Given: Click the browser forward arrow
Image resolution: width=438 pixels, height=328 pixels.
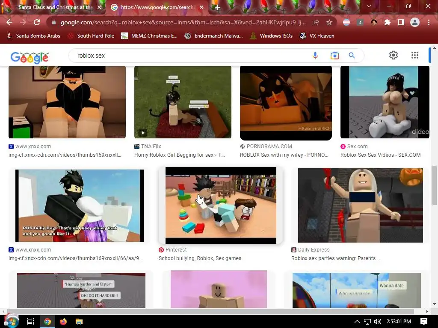Looking at the screenshot, I should tap(23, 22).
